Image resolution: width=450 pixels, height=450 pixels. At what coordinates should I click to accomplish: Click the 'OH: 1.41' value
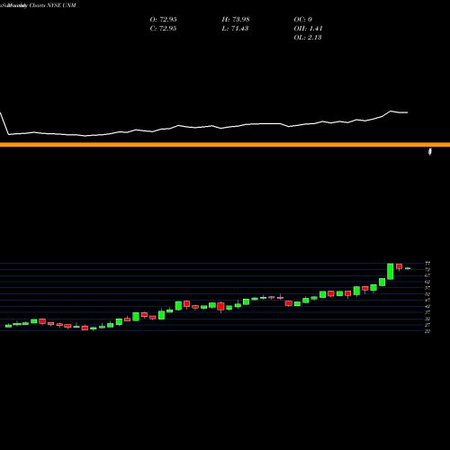pos(308,29)
